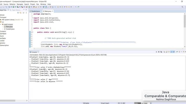Minimize the Package Explorer view
Image resolution: width=186 pixels, height=104 pixels.
coord(24,10)
